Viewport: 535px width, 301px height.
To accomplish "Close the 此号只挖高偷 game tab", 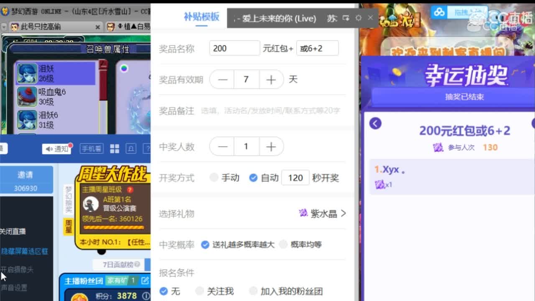I will pos(97,27).
